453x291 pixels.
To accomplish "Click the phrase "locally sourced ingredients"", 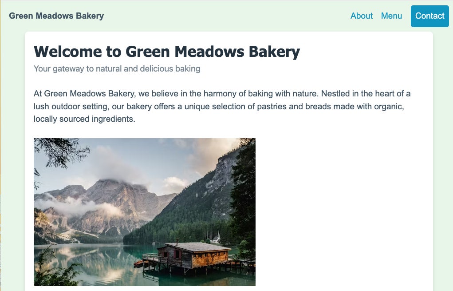I will point(84,120).
